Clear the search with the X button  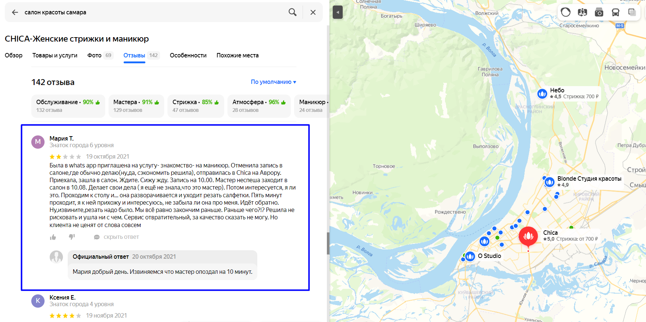click(x=313, y=12)
